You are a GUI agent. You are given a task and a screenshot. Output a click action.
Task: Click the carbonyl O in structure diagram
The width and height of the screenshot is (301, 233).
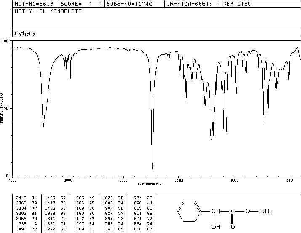233,227
